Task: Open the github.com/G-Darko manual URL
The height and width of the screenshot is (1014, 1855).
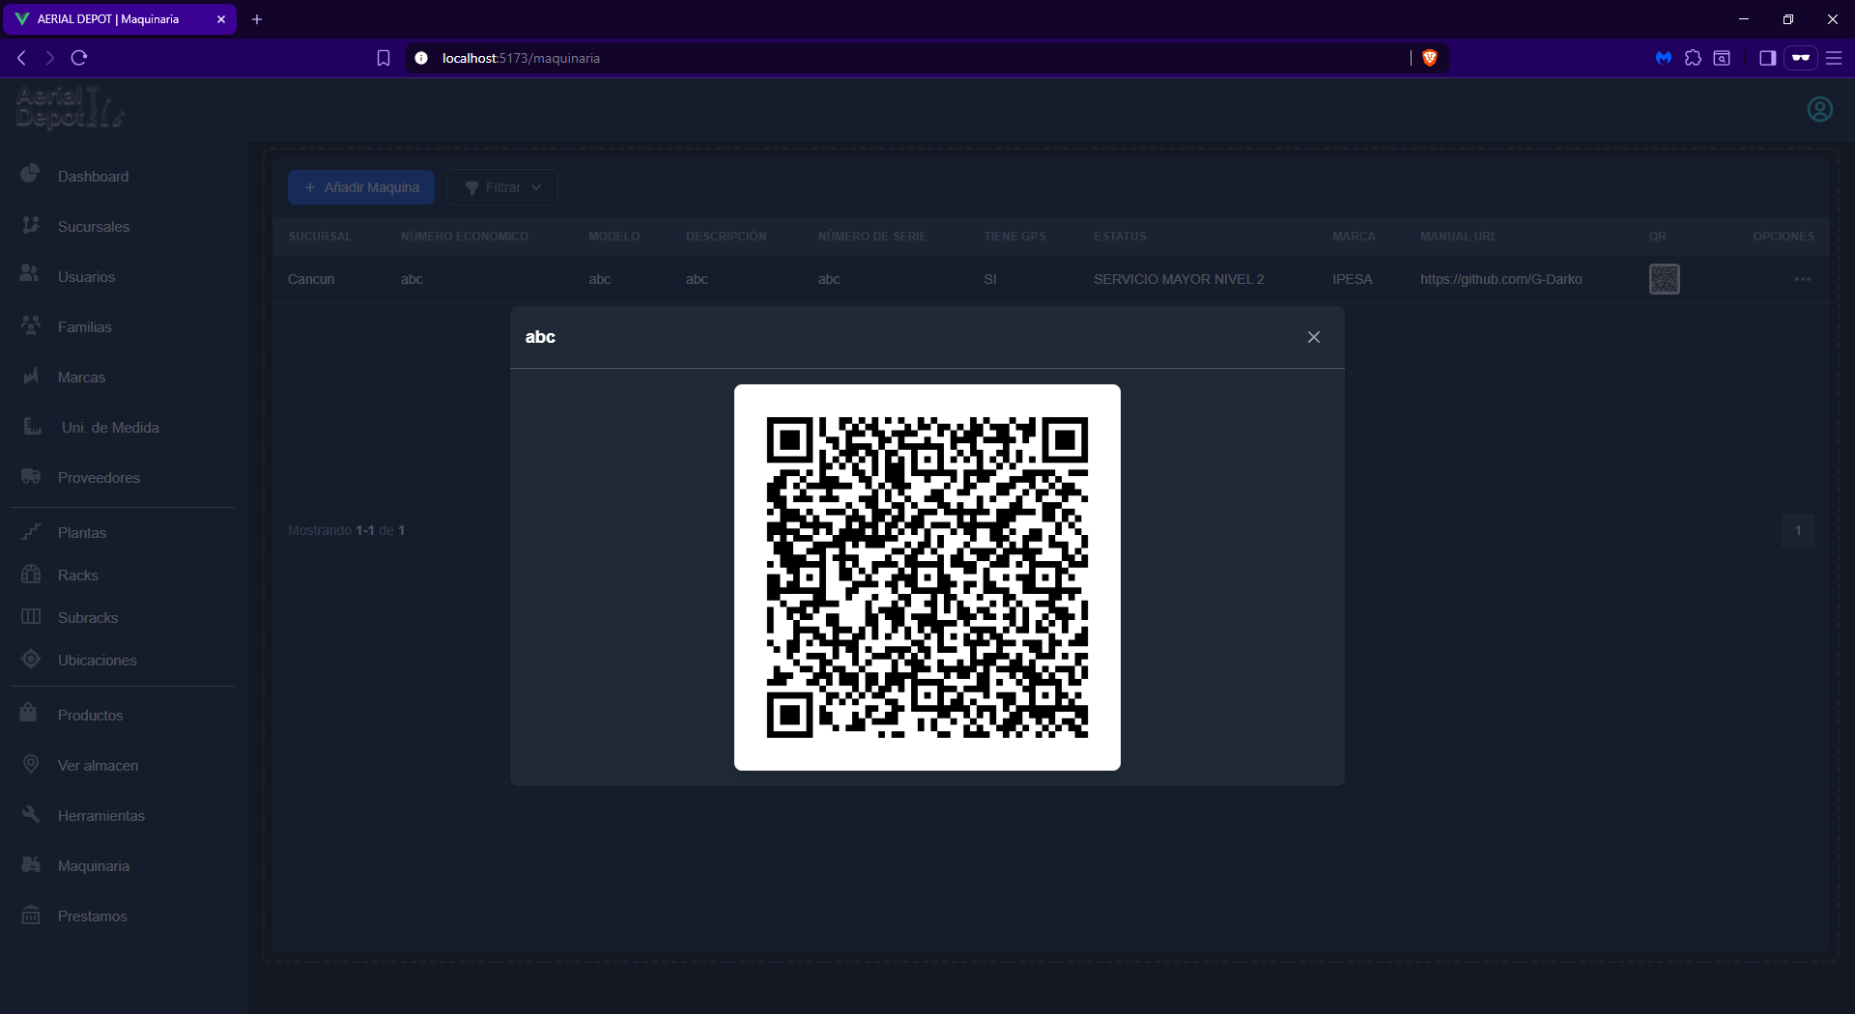Action: pos(1500,279)
